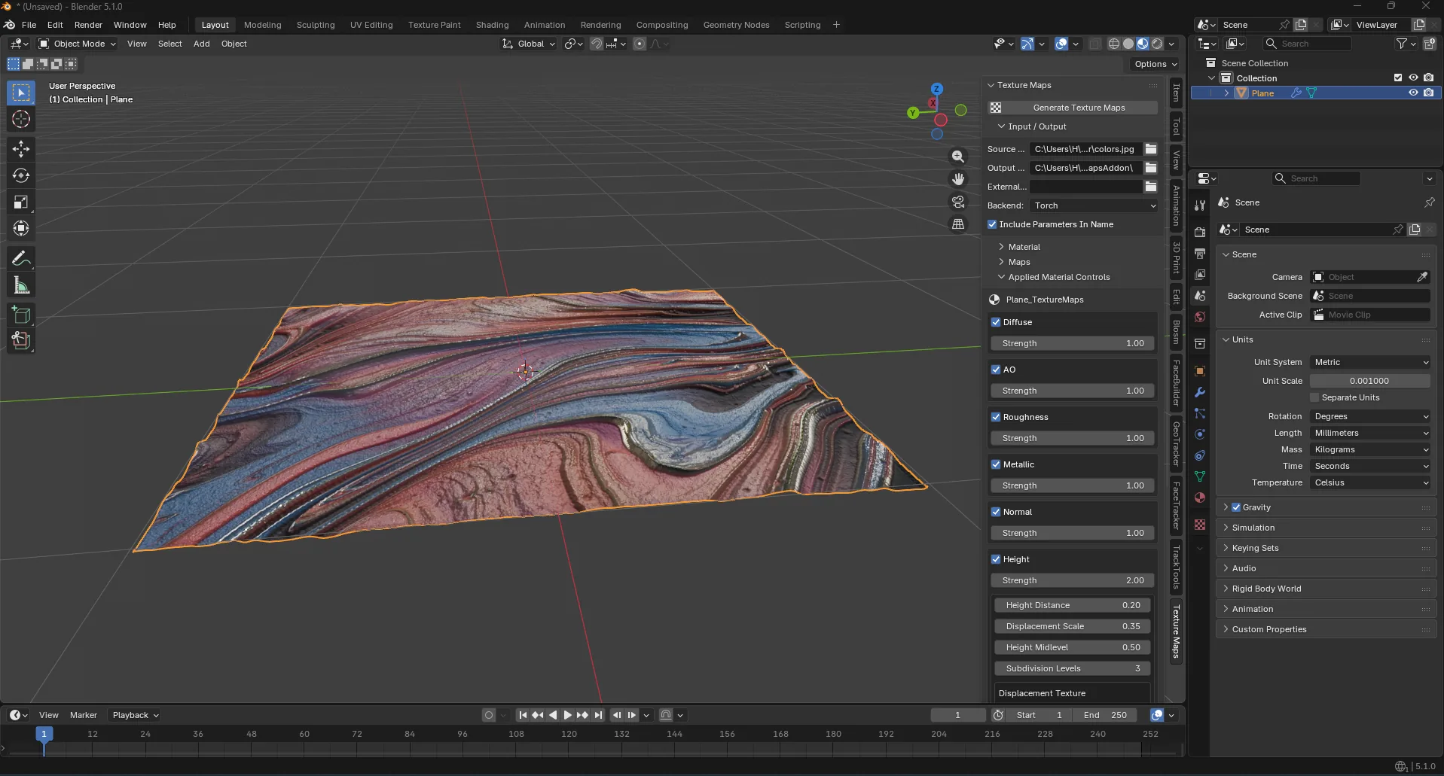Open the View Layer properties tab
This screenshot has width=1444, height=776.
click(1200, 275)
